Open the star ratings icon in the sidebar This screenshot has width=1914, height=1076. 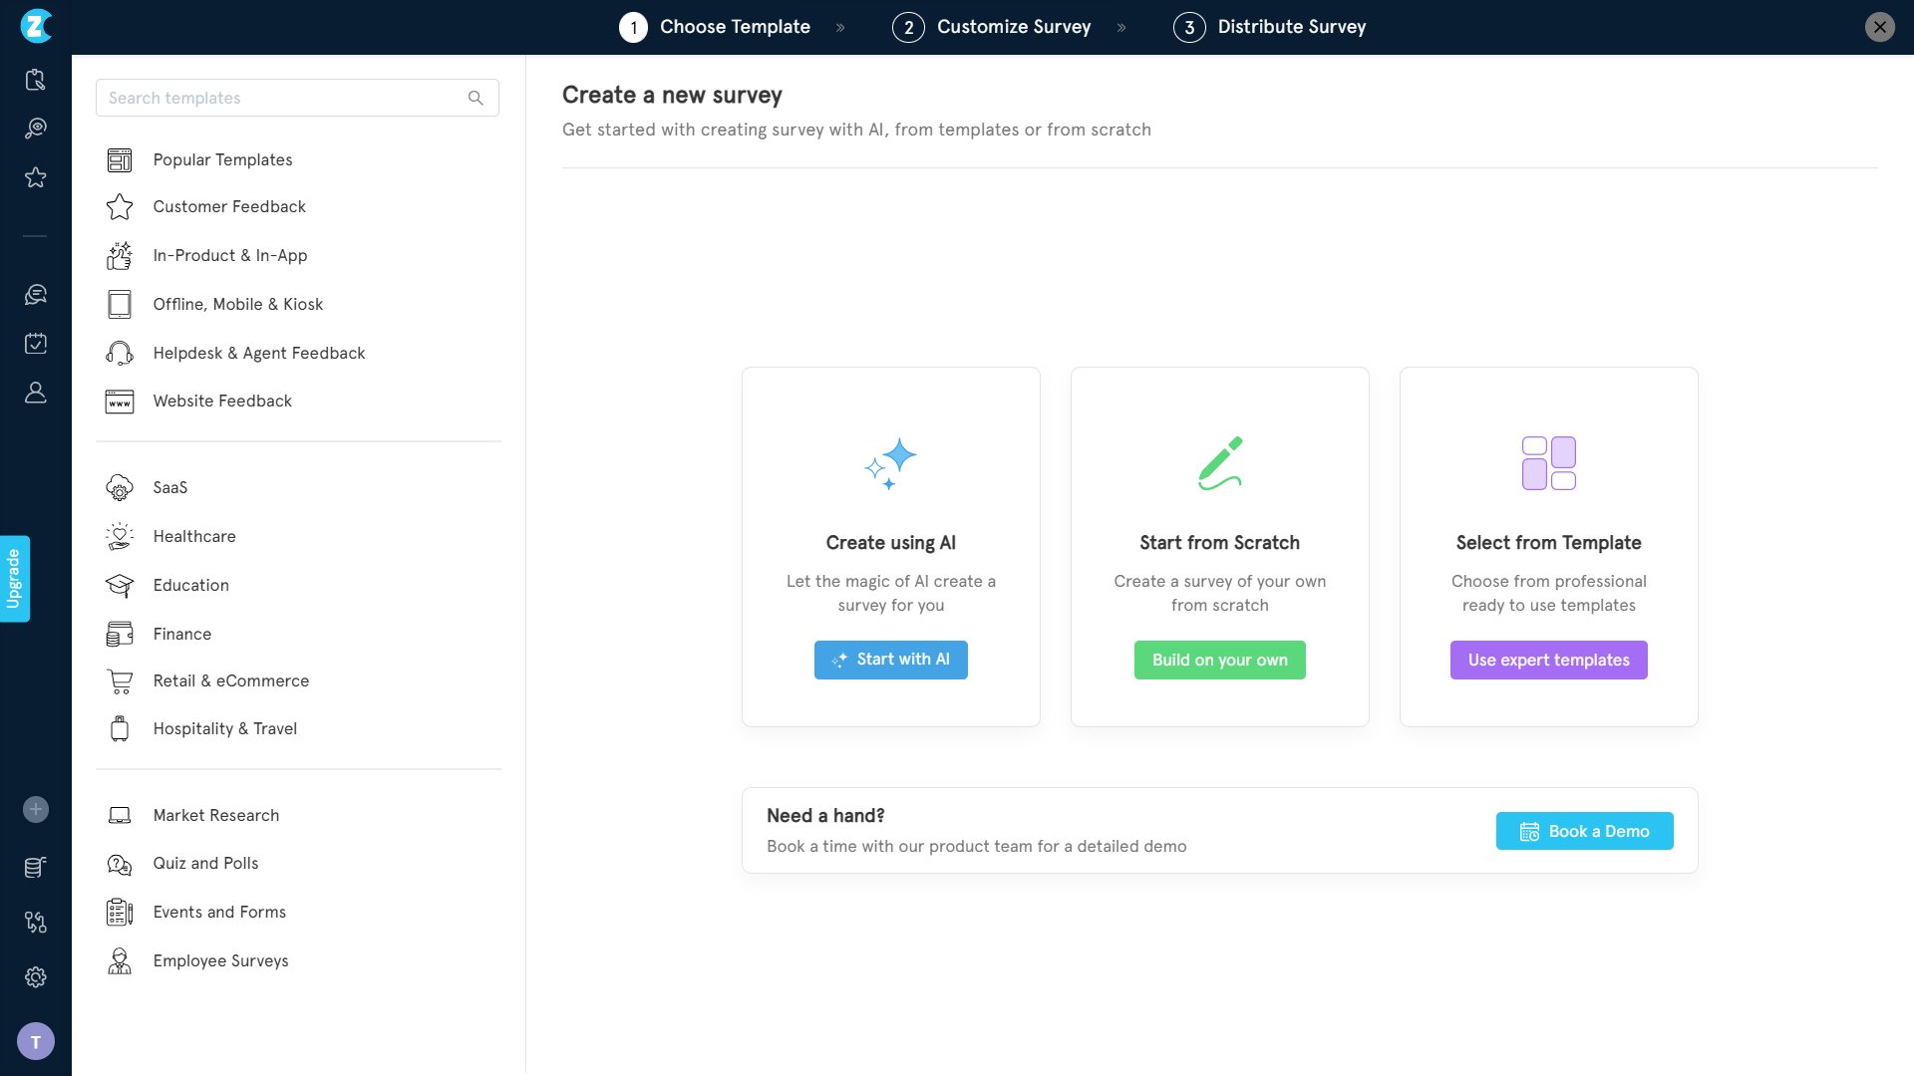click(x=36, y=177)
